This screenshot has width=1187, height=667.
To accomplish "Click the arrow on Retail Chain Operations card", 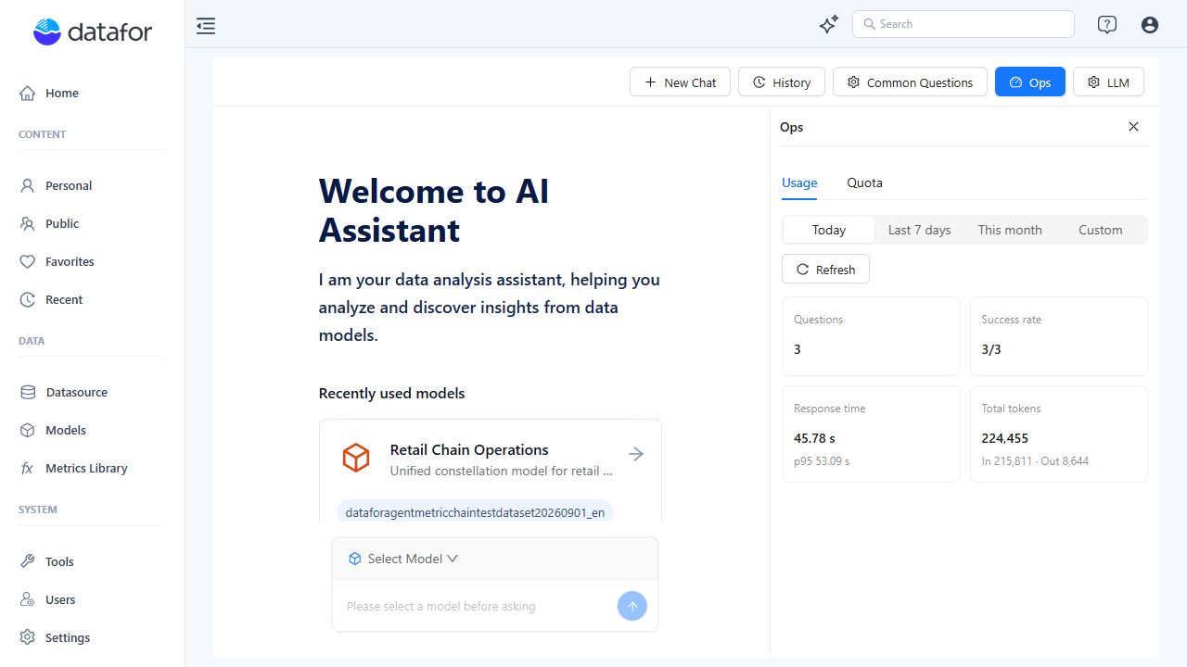I will pyautogui.click(x=636, y=454).
